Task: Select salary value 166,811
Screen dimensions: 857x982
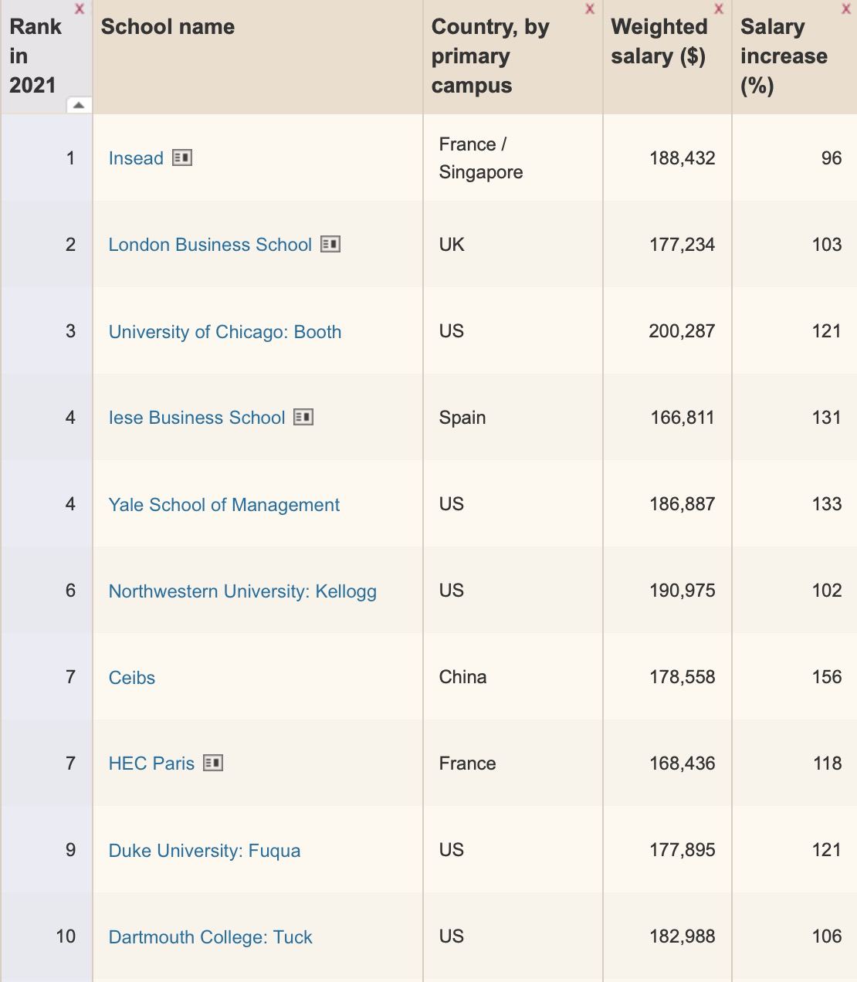Action: click(682, 418)
